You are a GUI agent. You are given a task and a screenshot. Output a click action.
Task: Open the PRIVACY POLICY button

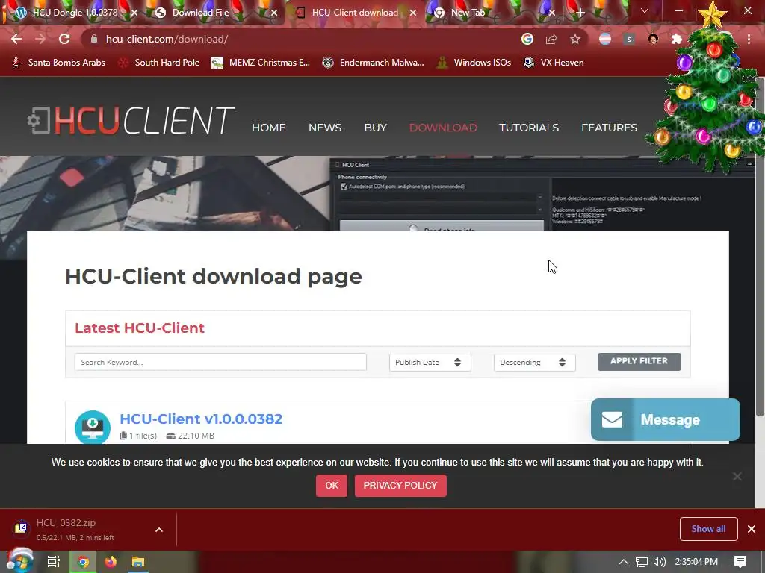pos(400,486)
